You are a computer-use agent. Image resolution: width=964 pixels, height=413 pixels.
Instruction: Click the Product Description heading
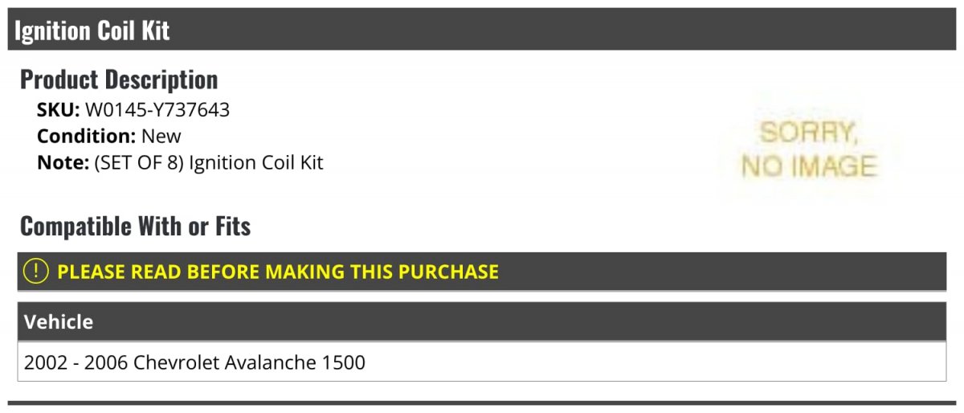(x=119, y=79)
